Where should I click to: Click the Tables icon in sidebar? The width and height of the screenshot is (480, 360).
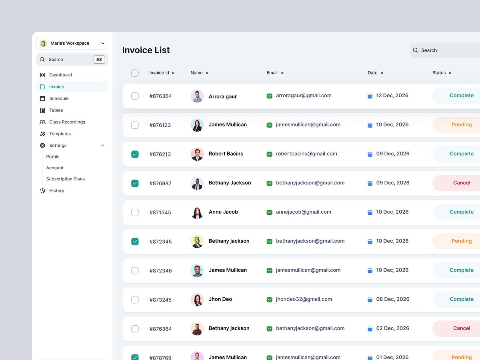[x=42, y=110]
